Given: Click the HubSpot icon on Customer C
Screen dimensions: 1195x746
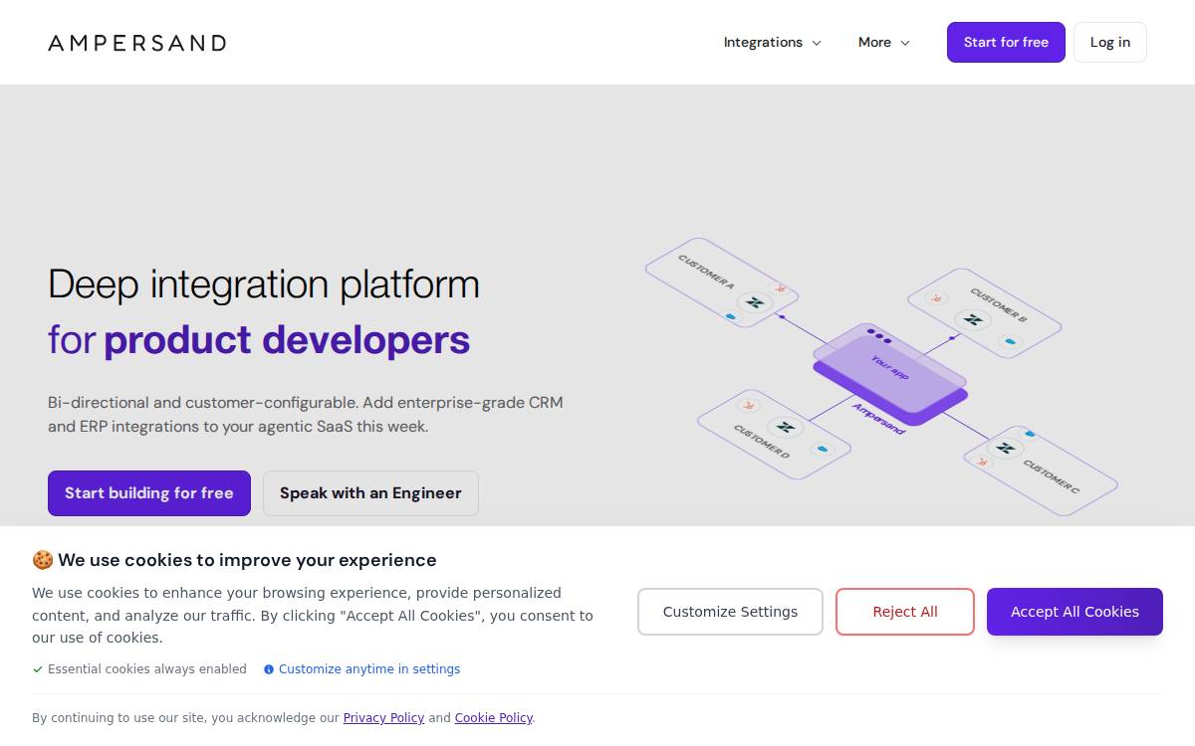Looking at the screenshot, I should tap(982, 462).
